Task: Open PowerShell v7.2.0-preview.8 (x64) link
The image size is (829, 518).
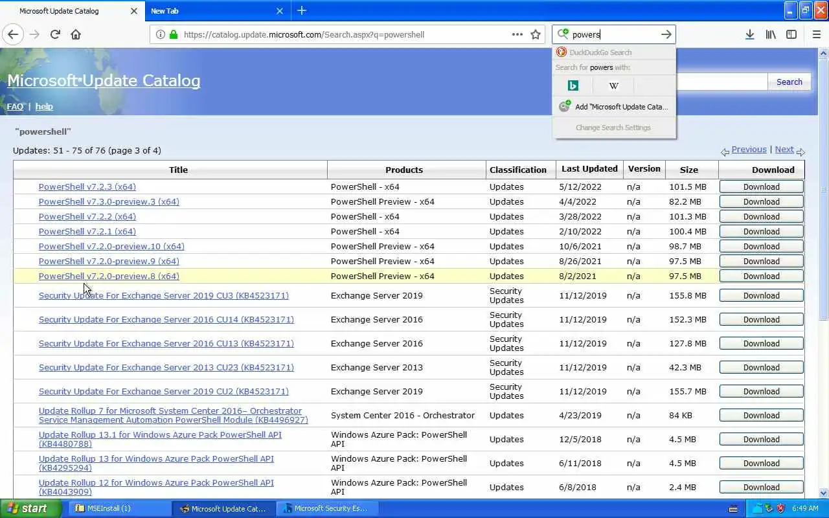Action: pyautogui.click(x=109, y=276)
